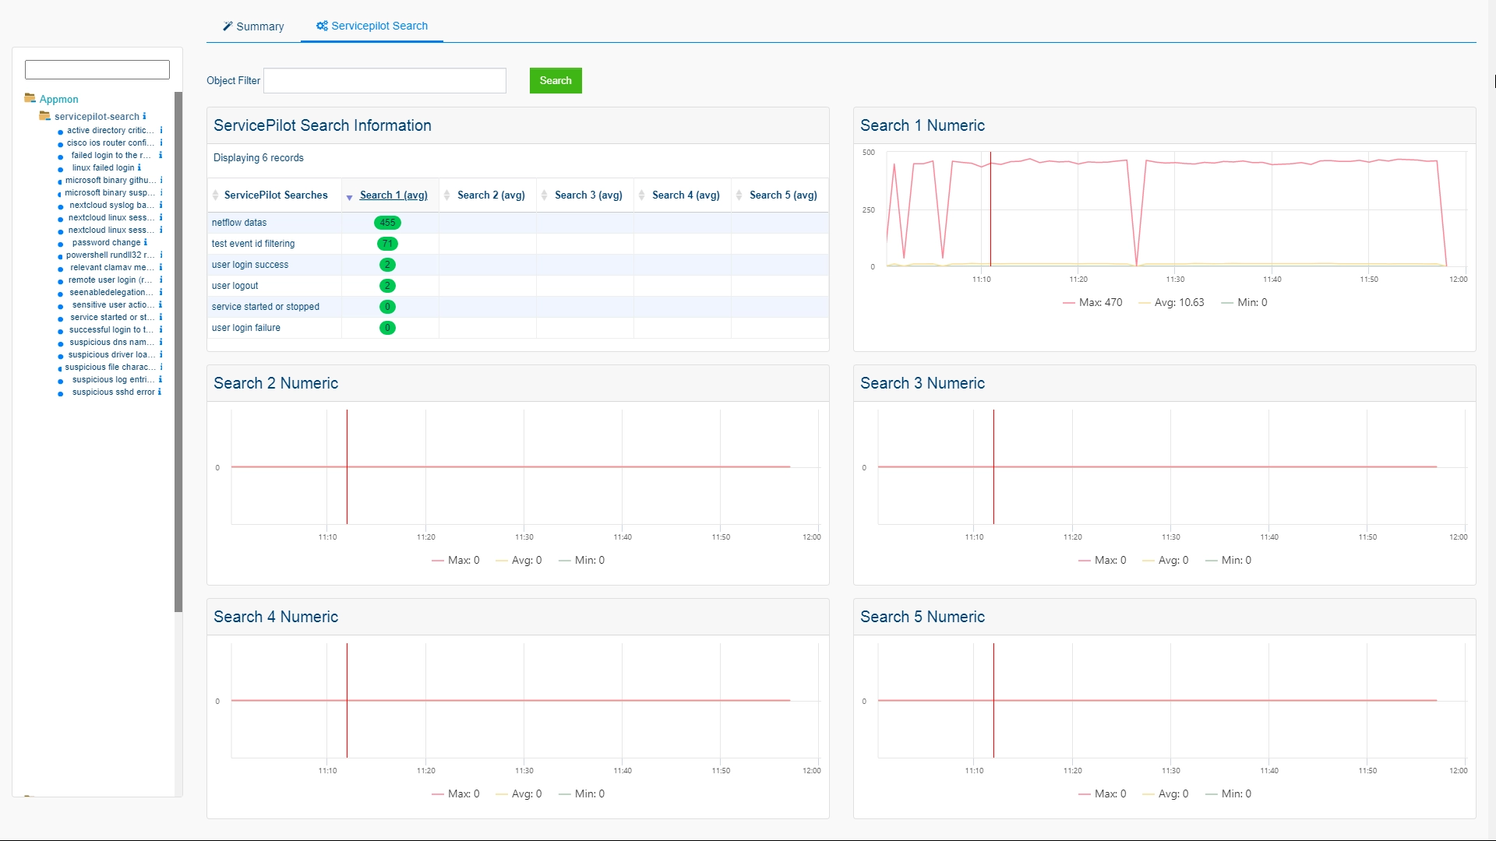Sort table by Search 1 (avg) header
1496x841 pixels.
click(393, 195)
